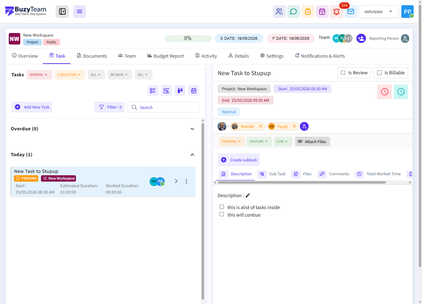Open the Settings tab
The width and height of the screenshot is (422, 304).
tap(272, 56)
